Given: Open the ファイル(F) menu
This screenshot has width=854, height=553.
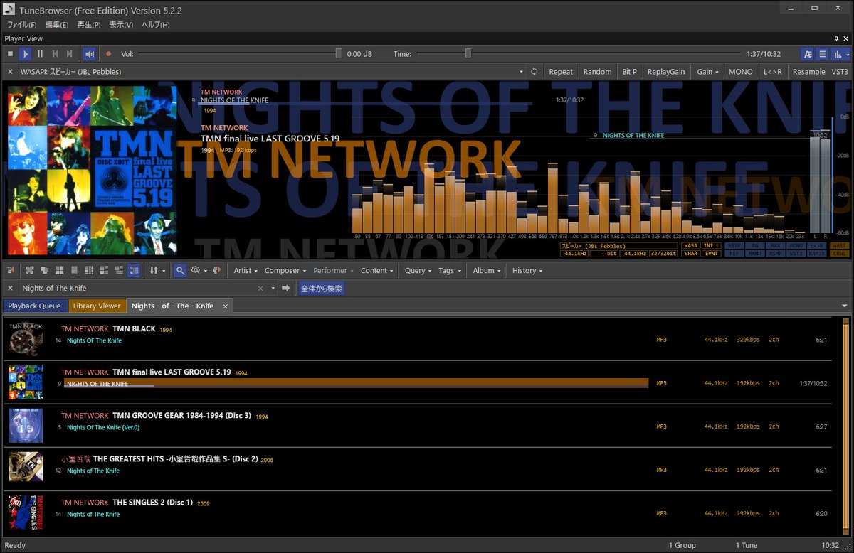Looking at the screenshot, I should [21, 25].
